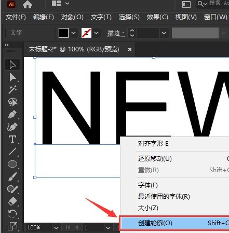Select the Paintbrush tool
Image resolution: width=229 pixels, height=233 pixels.
(12, 176)
